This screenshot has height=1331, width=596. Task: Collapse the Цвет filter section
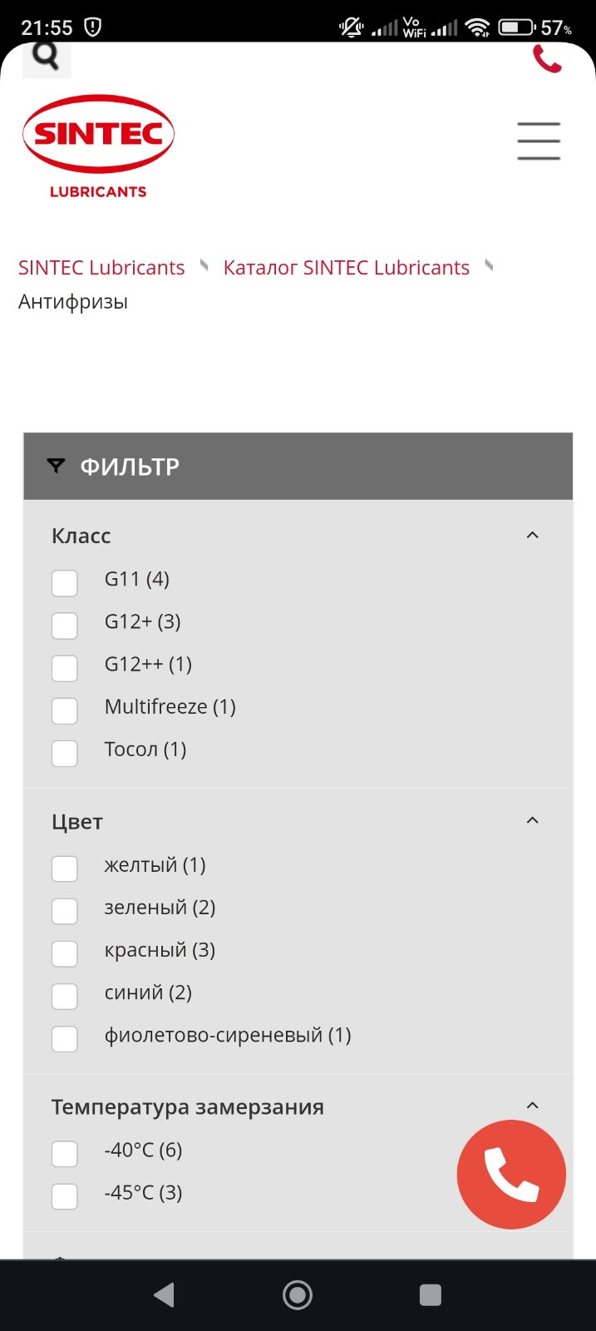(x=533, y=820)
